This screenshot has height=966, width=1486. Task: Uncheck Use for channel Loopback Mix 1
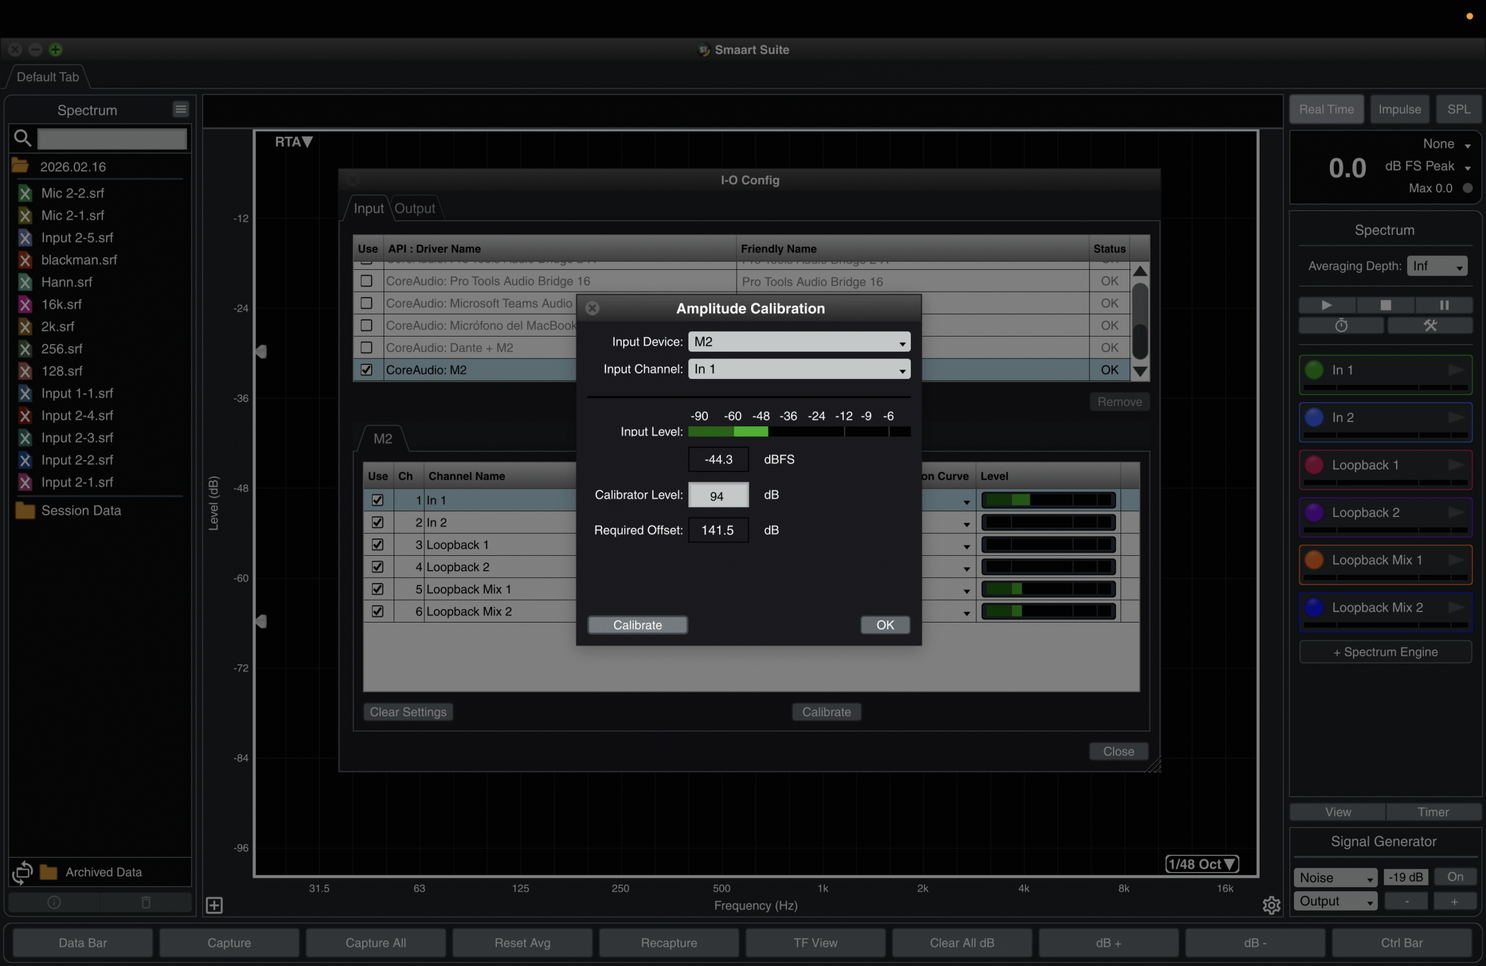377,589
